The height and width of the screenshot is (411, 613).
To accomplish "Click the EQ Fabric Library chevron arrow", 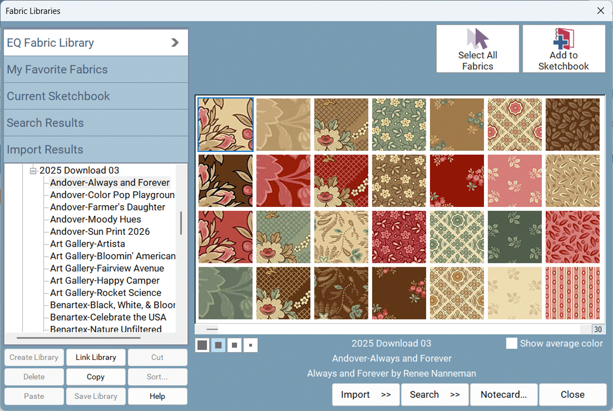I will click(x=175, y=43).
